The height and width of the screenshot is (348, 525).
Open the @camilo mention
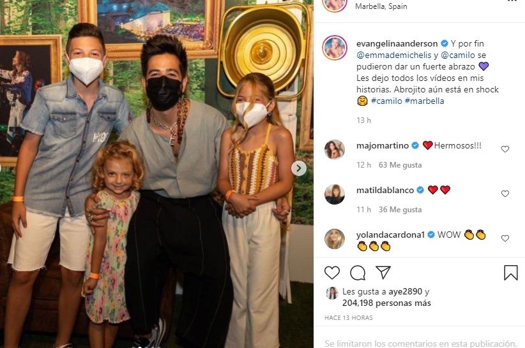pyautogui.click(x=458, y=55)
